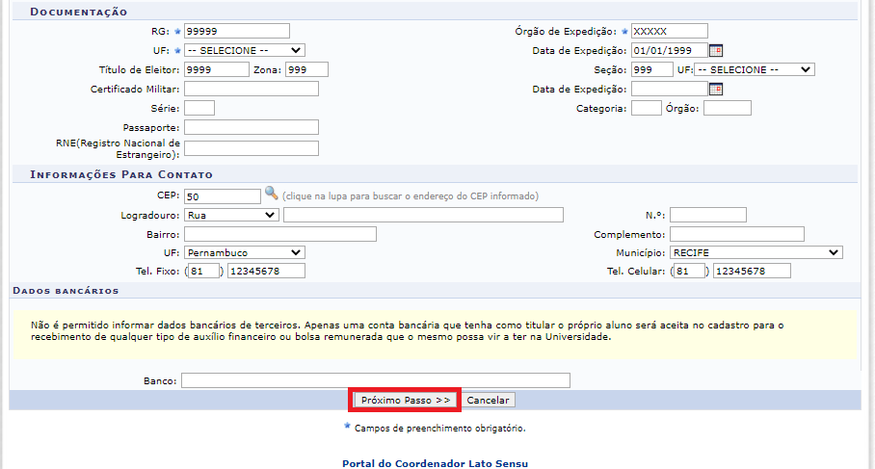Click the Bairro text field

pos(279,234)
